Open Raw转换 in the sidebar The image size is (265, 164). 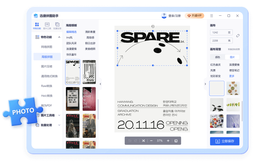[47, 86]
